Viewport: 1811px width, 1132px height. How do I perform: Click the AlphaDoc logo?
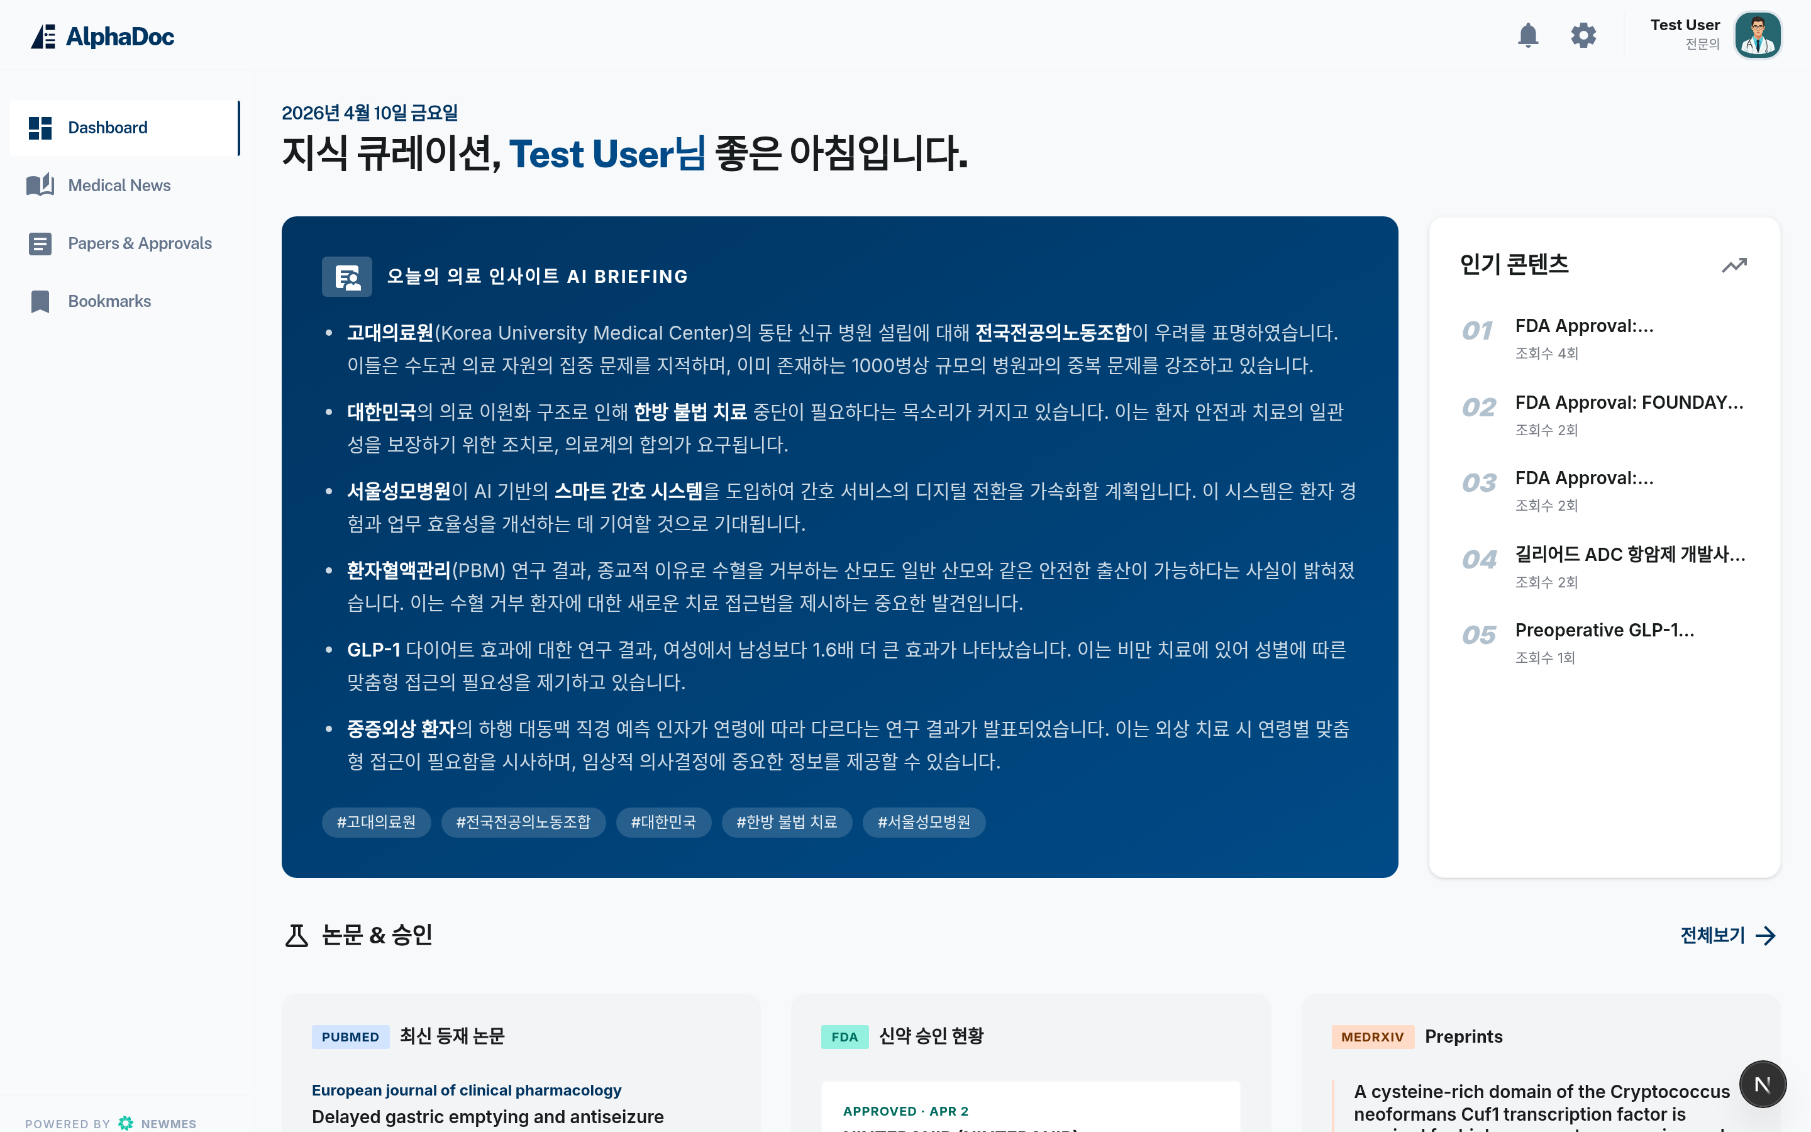(x=102, y=36)
